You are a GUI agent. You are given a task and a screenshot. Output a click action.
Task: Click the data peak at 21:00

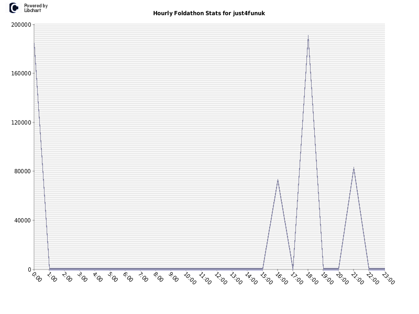354,168
